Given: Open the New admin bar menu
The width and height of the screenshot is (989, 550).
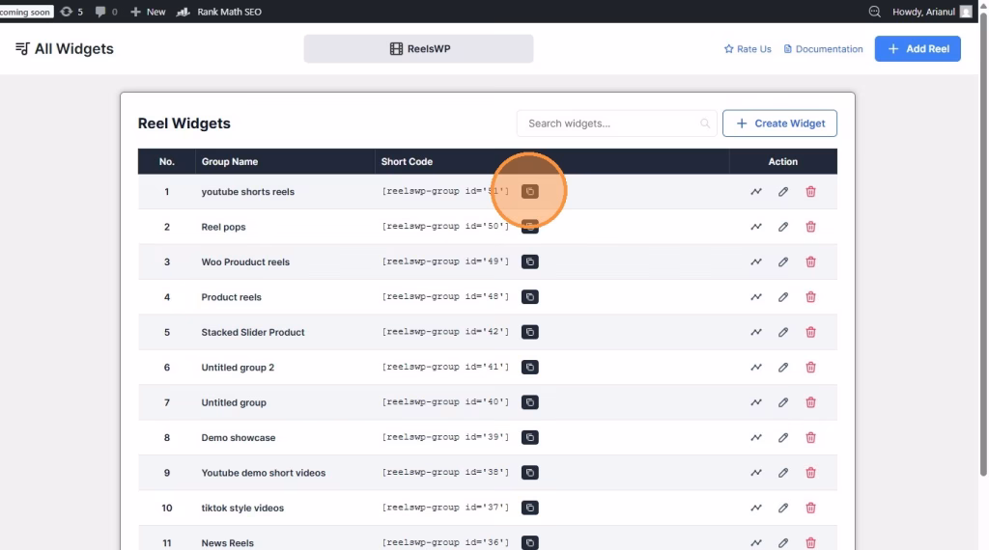Looking at the screenshot, I should (148, 12).
